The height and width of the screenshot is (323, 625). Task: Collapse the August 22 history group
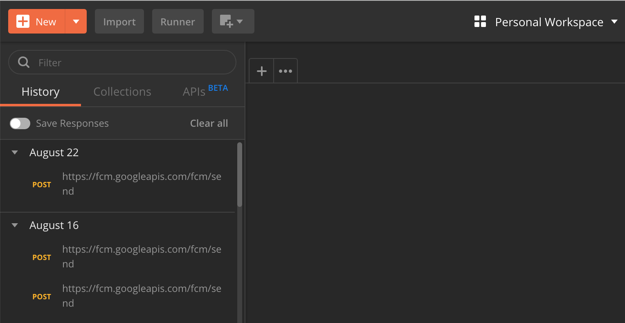coord(14,152)
